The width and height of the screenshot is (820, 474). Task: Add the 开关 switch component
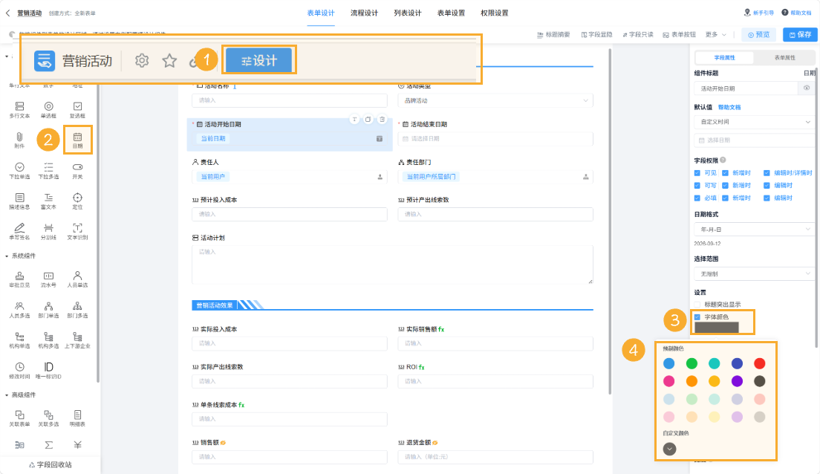pos(77,171)
